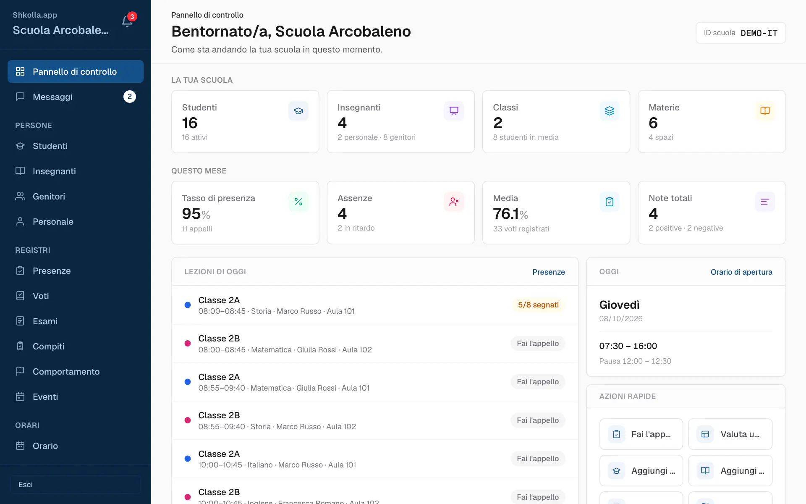806x504 pixels.
Task: Fai l'appello for 2B Inglese 10:00
Action: click(x=538, y=497)
